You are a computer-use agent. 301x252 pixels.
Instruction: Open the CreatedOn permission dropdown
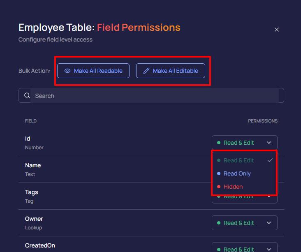[269, 248]
